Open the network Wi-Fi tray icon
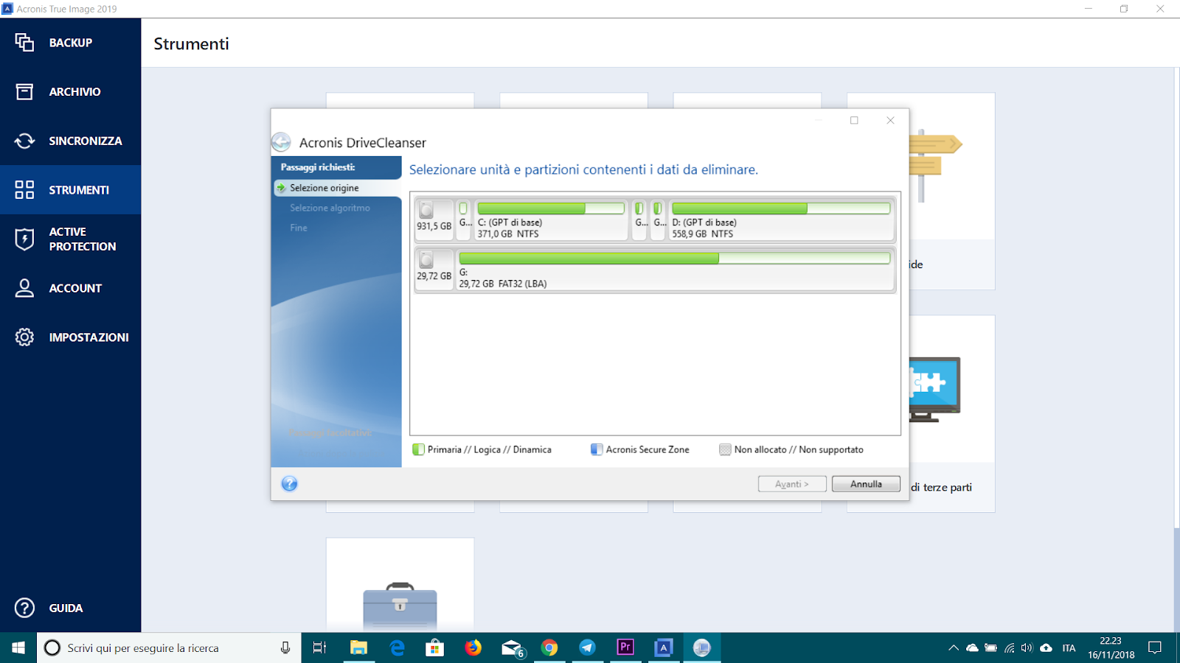 click(1010, 648)
